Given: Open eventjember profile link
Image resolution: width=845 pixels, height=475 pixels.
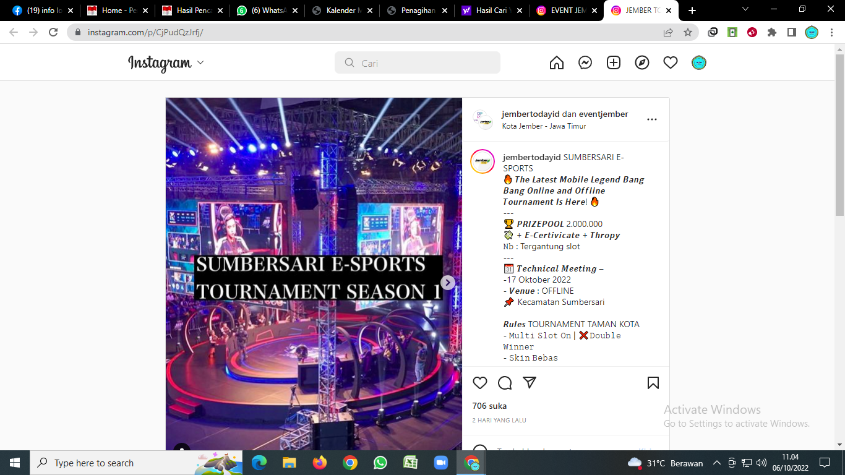Looking at the screenshot, I should (603, 114).
